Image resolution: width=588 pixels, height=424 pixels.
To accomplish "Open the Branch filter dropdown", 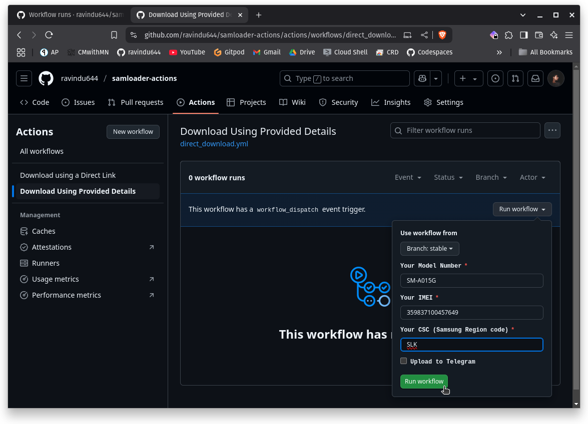I will [x=491, y=177].
